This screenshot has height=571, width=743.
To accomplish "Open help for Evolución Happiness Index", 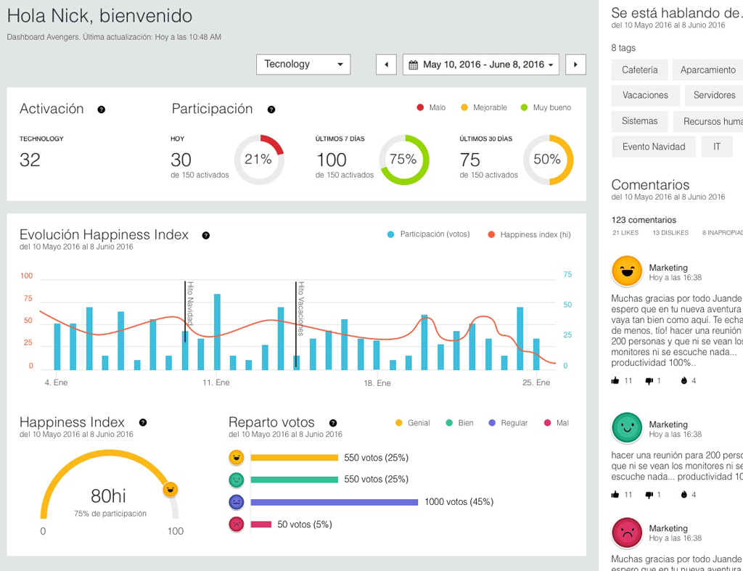I will click(x=205, y=236).
